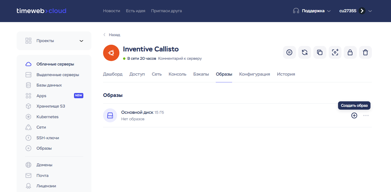The height and width of the screenshot is (192, 391).
Task: Click the lock server icon
Action: (350, 52)
